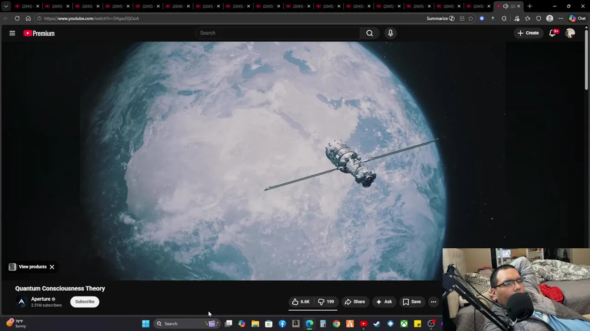This screenshot has height=331, width=590.
Task: Open YouTube notifications bell
Action: tap(553, 33)
